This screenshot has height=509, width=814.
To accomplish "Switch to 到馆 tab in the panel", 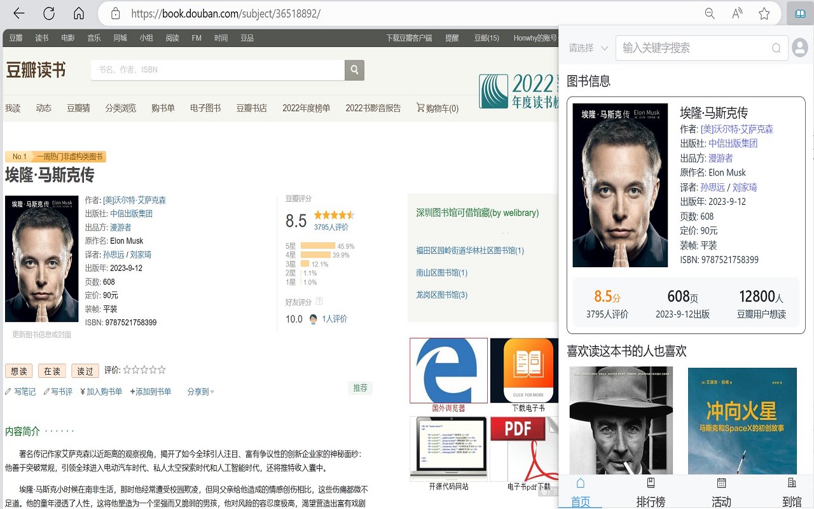I will point(792,493).
